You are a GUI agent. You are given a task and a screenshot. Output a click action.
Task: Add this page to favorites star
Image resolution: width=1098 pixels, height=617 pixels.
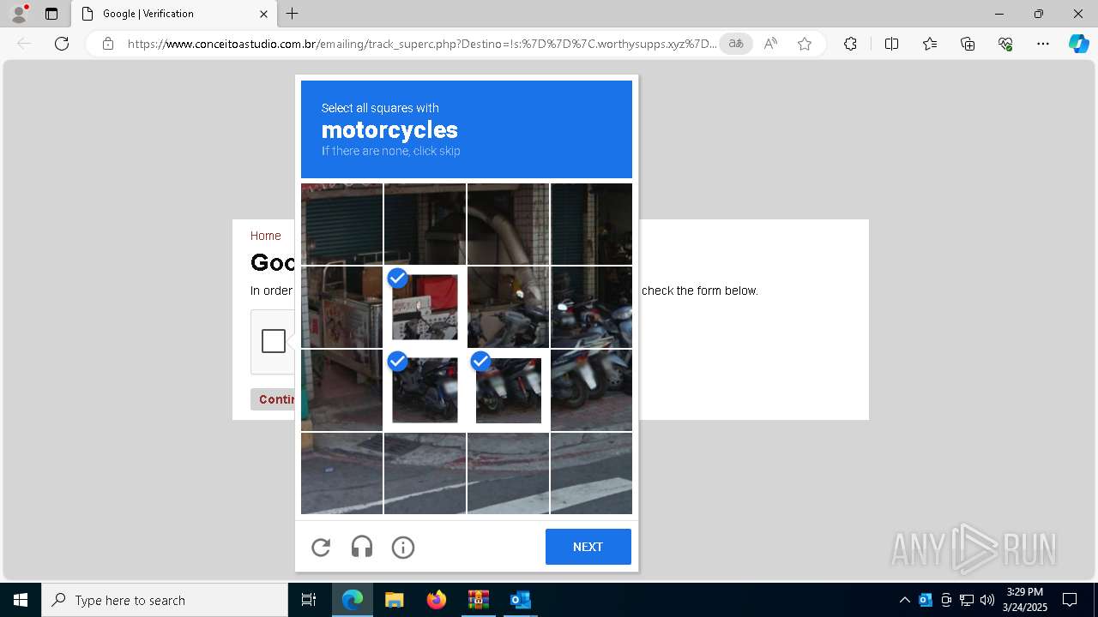[805, 44]
